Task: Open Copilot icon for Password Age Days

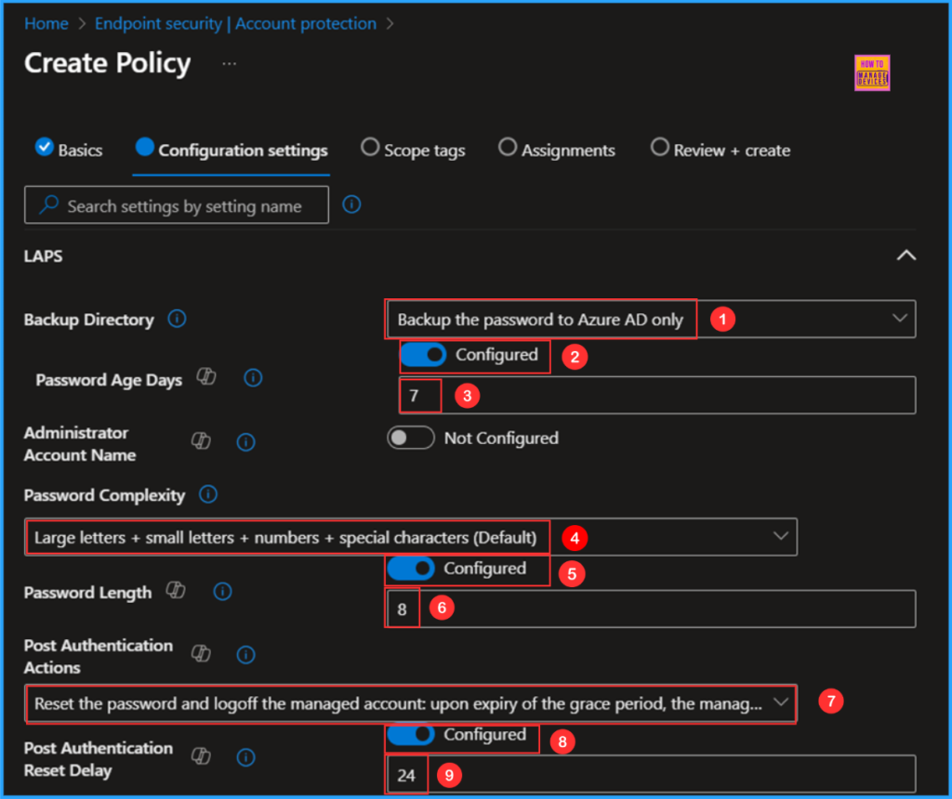Action: pyautogui.click(x=206, y=377)
